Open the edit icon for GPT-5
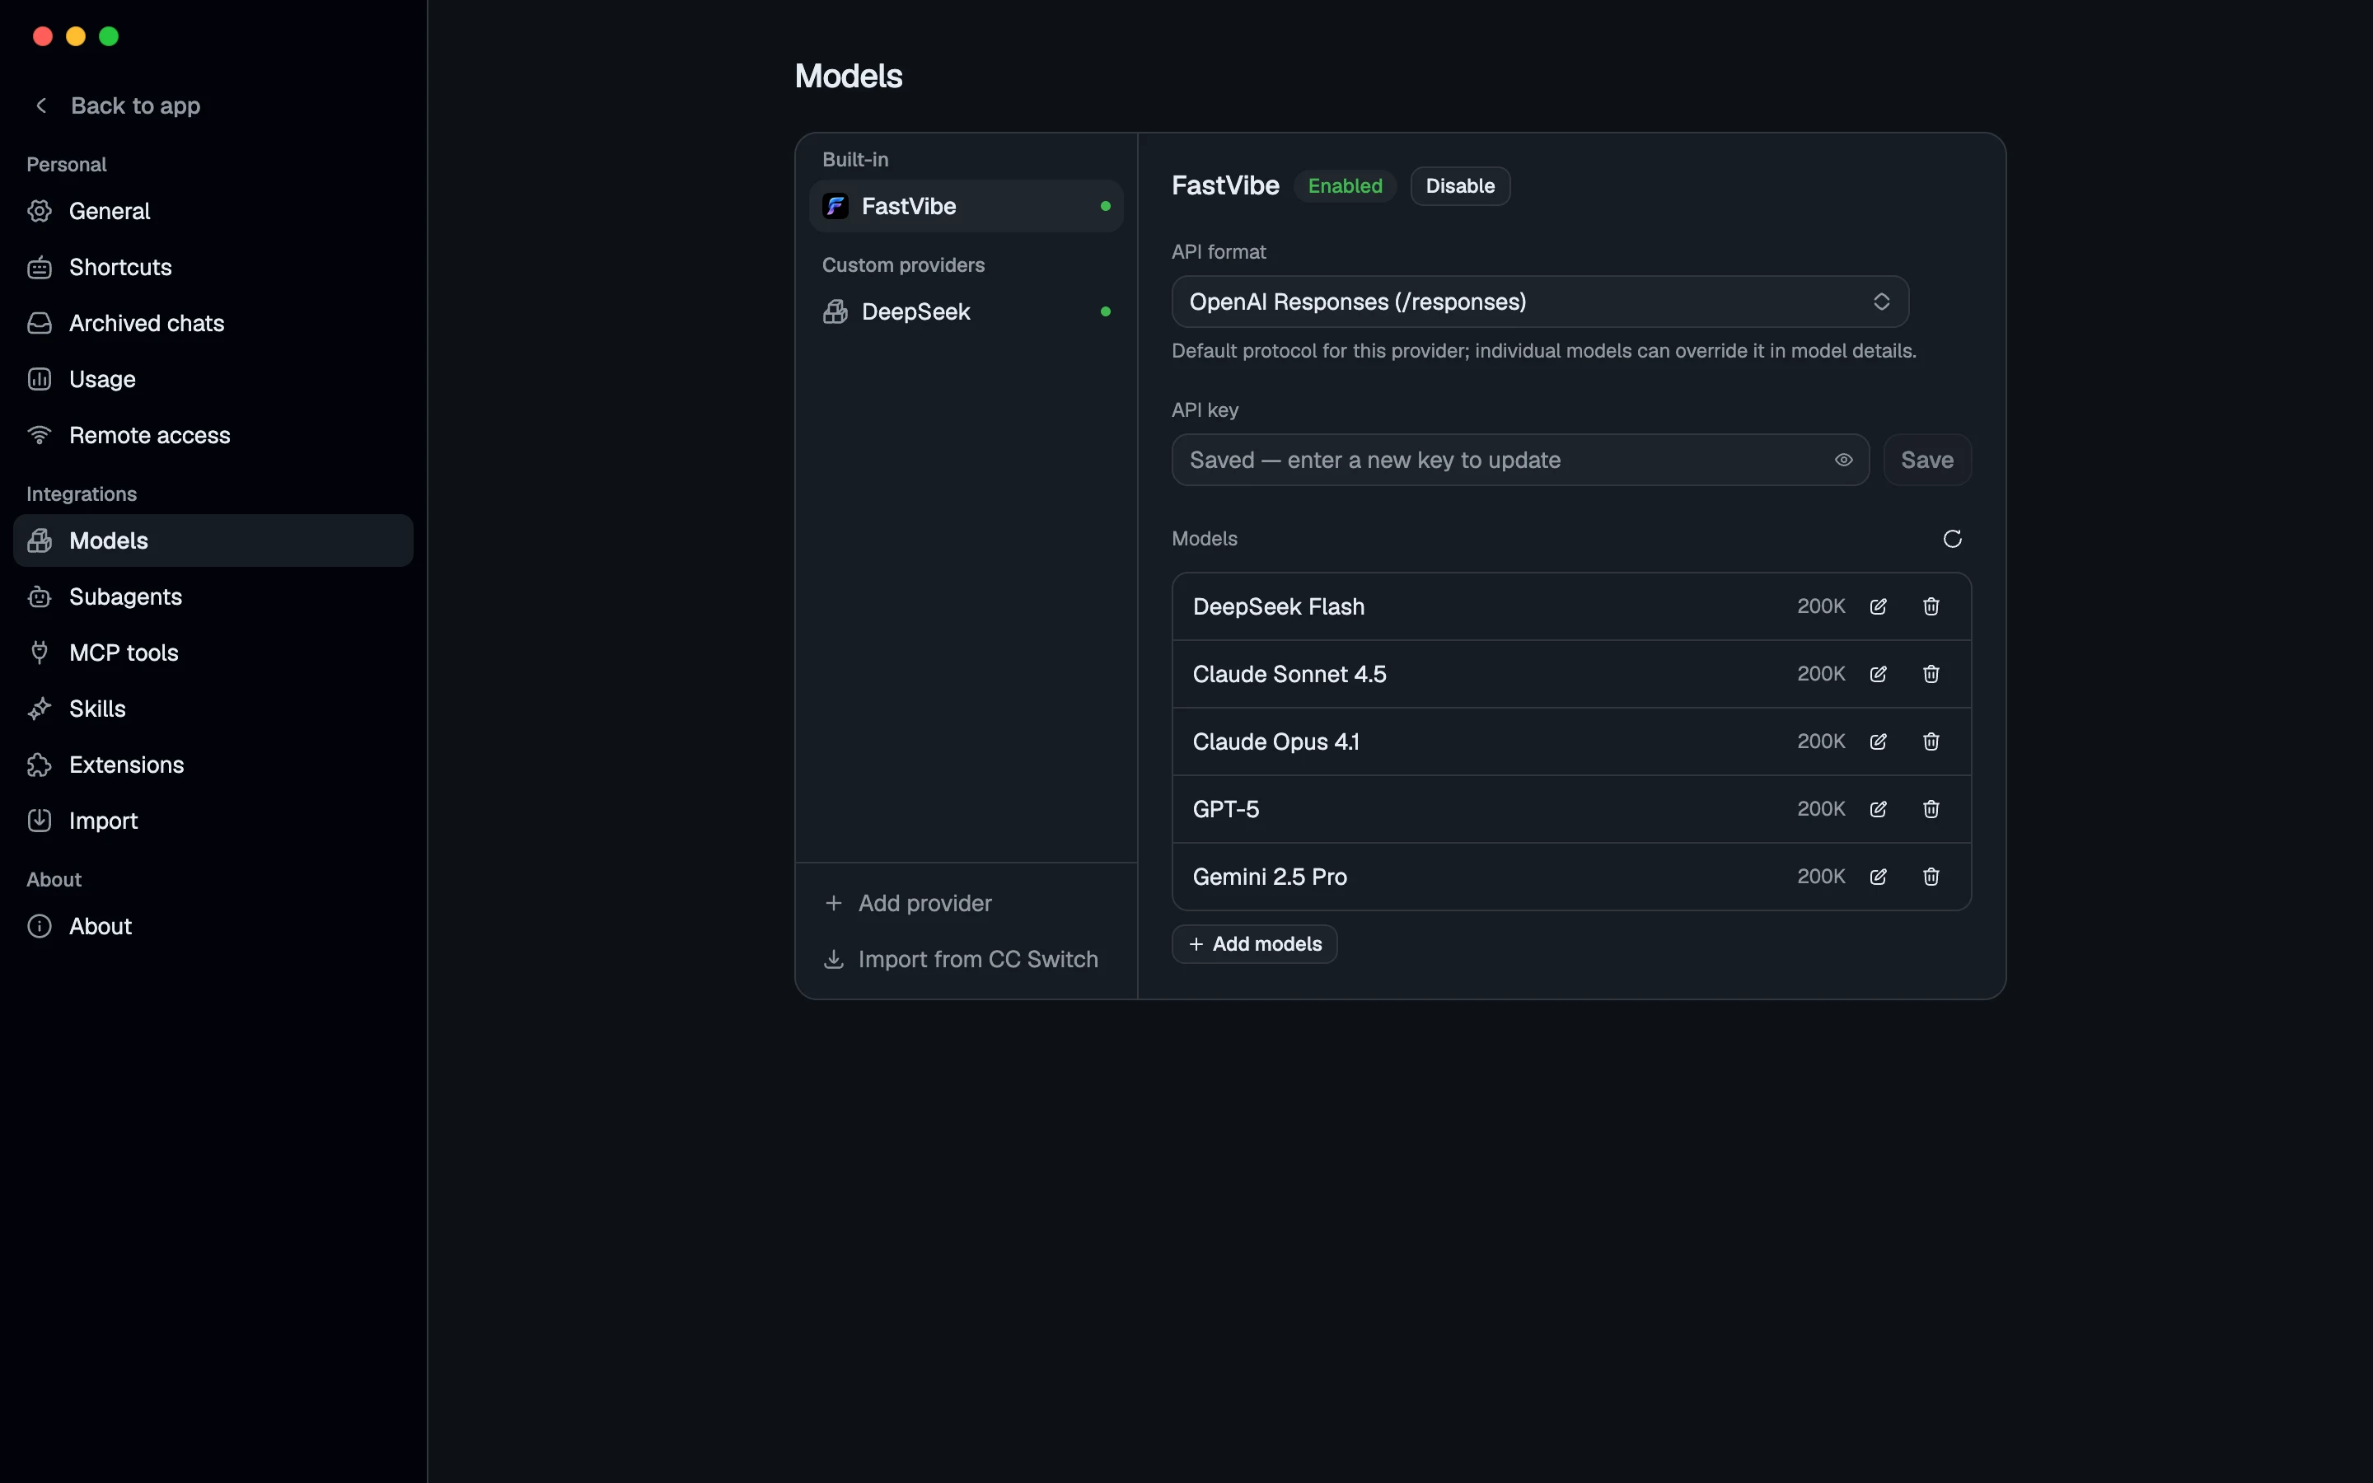Image resolution: width=2373 pixels, height=1483 pixels. (1878, 809)
